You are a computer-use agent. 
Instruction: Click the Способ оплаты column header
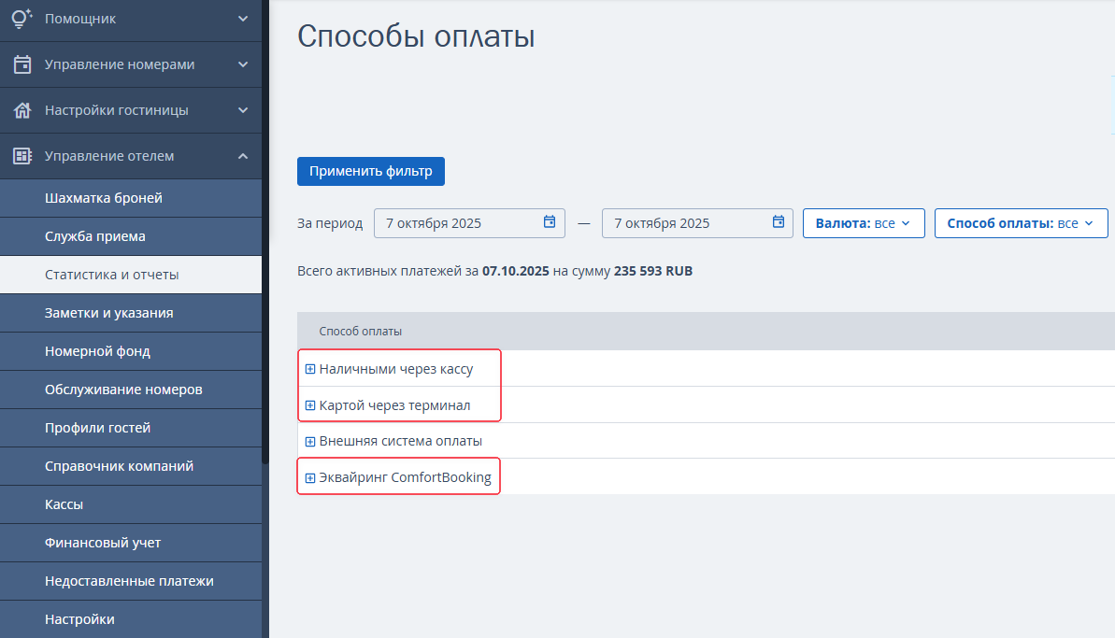[x=361, y=332]
